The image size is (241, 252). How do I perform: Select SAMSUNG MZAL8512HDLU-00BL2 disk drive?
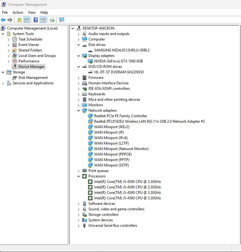(x=122, y=50)
